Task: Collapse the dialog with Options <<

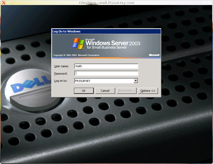Action: coord(148,91)
